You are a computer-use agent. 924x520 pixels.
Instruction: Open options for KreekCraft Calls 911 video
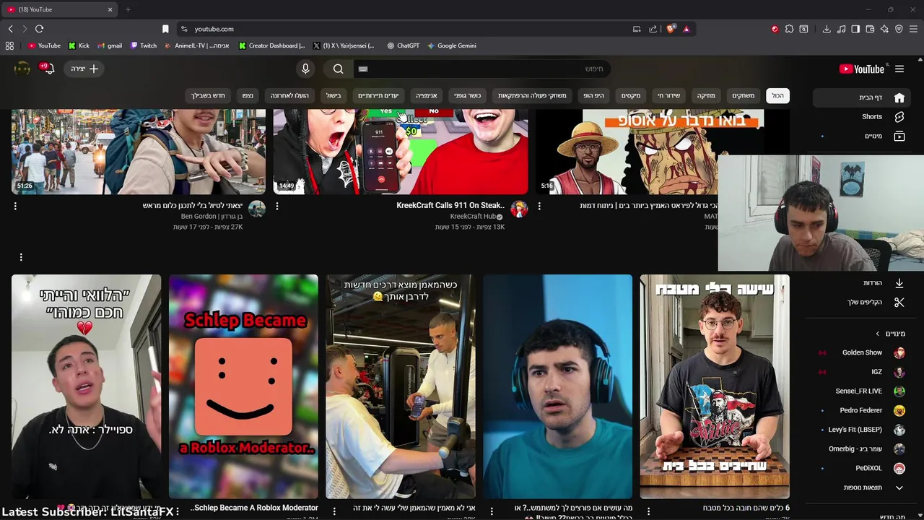(277, 206)
